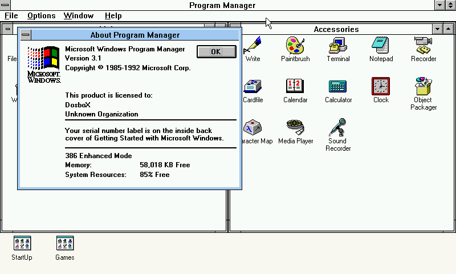Open the Program Manager control menu box
This screenshot has height=274, width=456.
coord(6,5)
